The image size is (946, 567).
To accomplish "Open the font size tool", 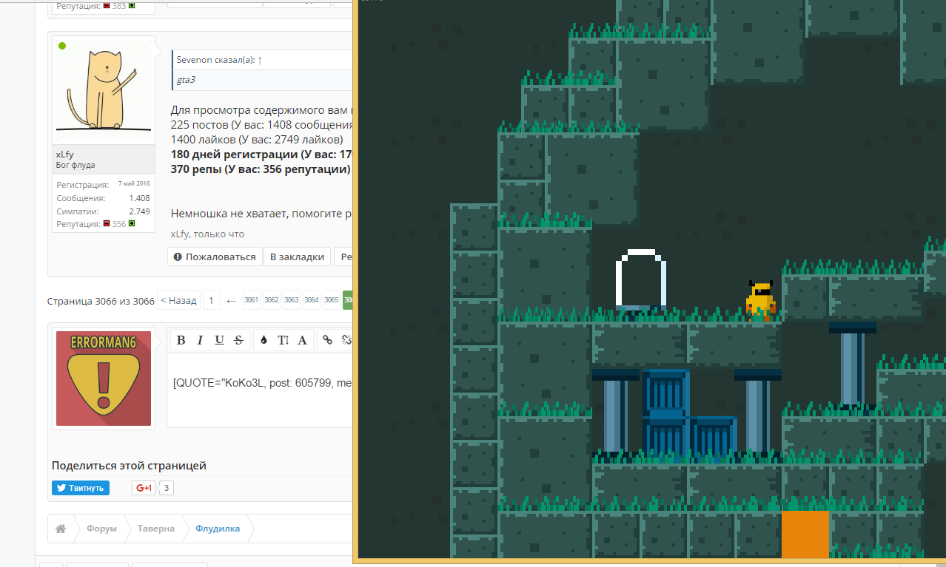I will pos(283,340).
